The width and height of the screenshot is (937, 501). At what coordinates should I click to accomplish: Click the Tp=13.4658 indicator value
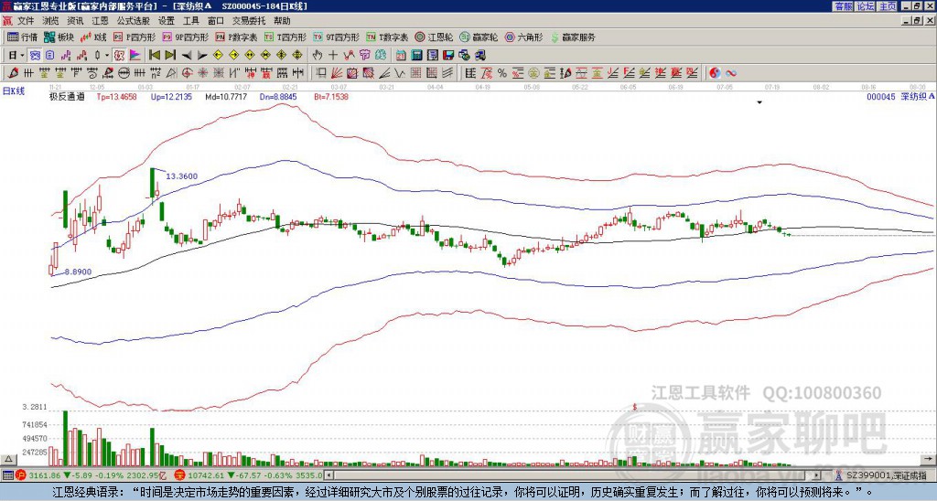pos(116,96)
